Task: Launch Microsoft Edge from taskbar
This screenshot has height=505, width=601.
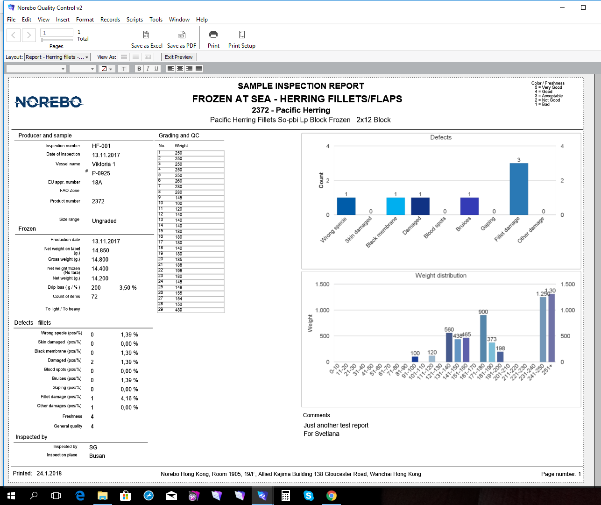Action: (80, 496)
